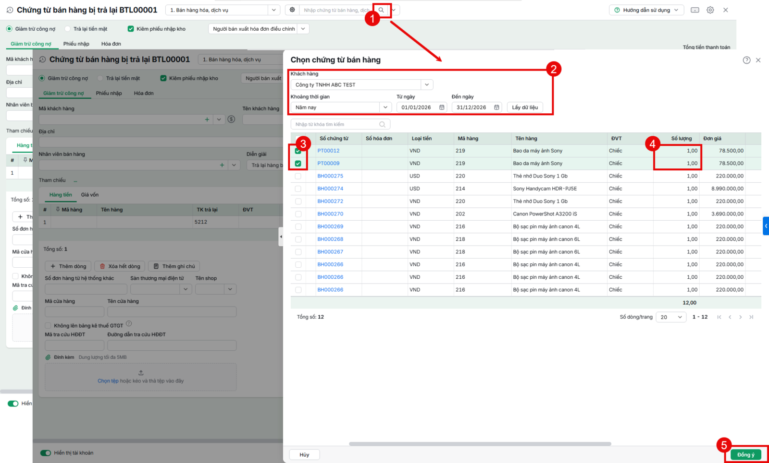Click the magnifier in the dialog keyword search box
The width and height of the screenshot is (769, 463).
pos(383,124)
